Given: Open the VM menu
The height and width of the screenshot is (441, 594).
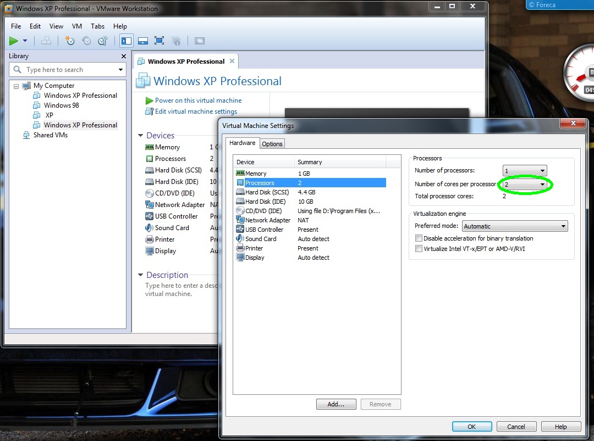Looking at the screenshot, I should [77, 26].
